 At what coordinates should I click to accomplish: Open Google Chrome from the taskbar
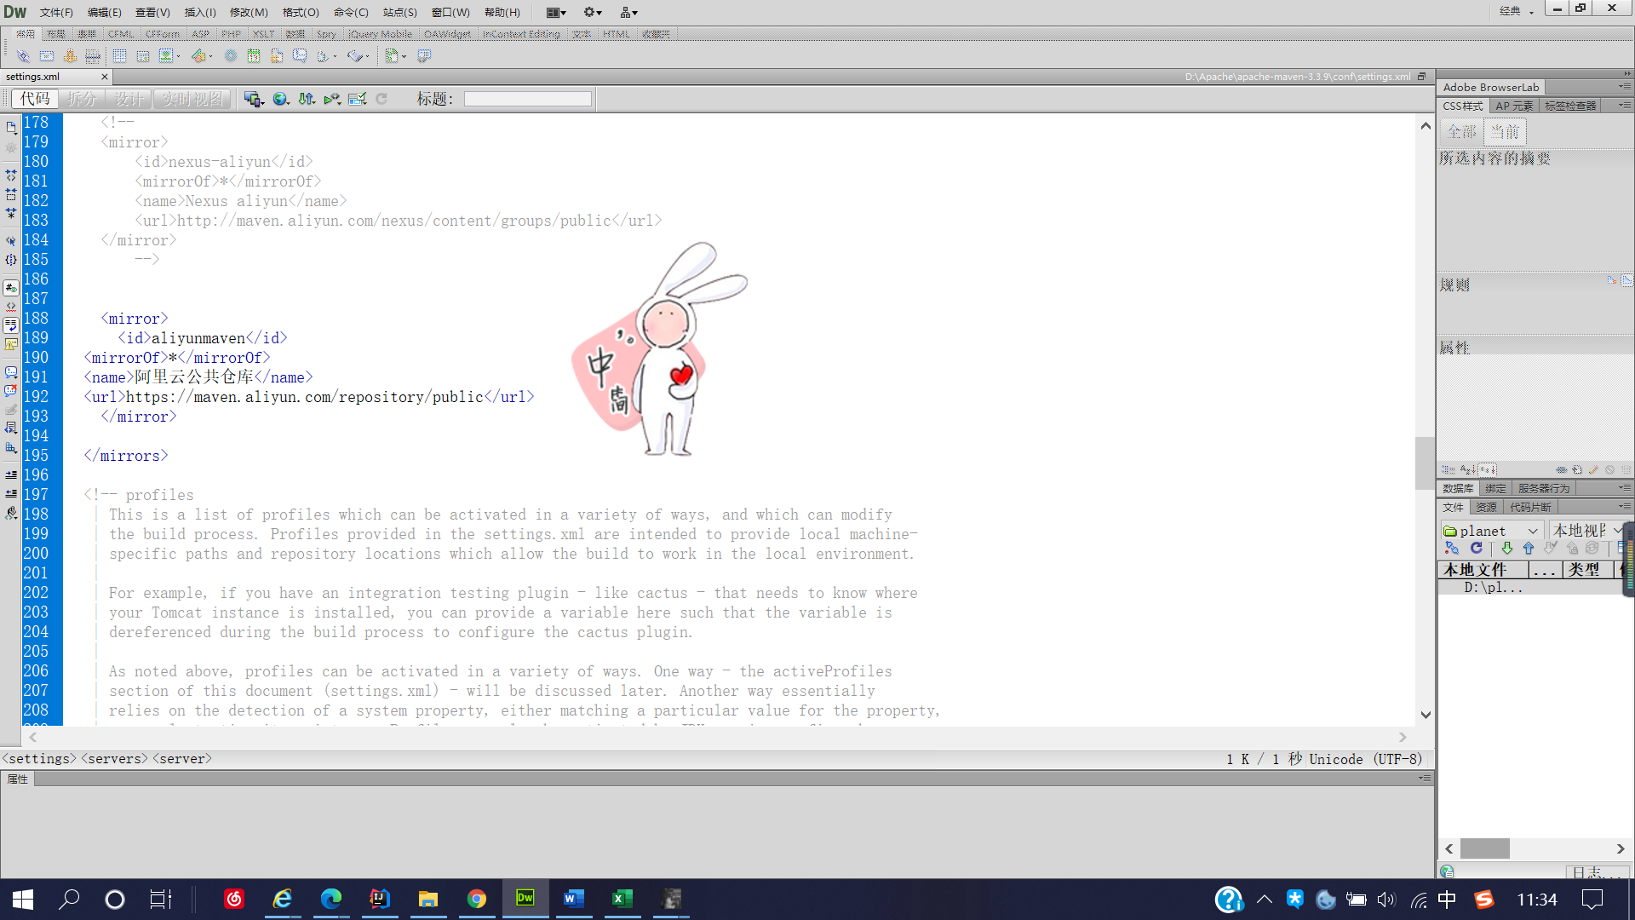476,899
